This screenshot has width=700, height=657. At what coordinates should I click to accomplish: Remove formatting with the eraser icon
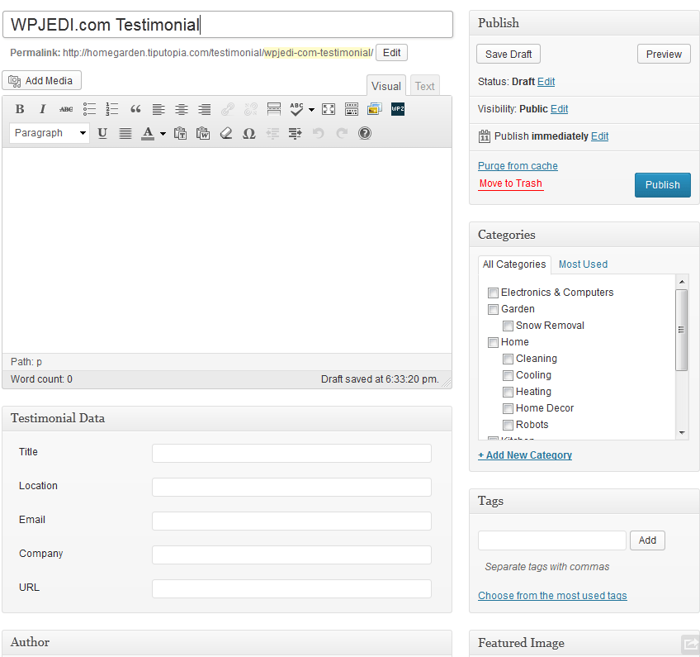(x=226, y=133)
